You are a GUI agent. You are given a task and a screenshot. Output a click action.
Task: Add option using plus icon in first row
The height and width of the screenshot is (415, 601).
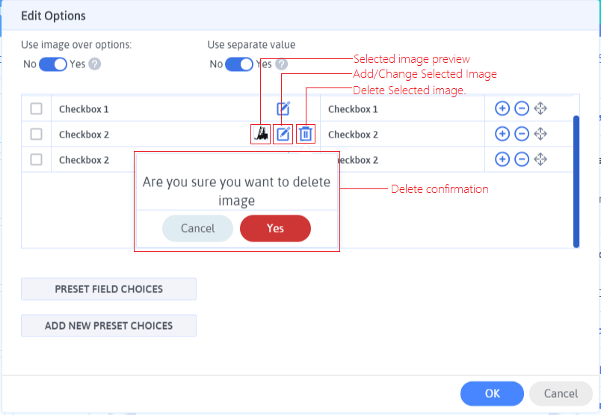pos(502,108)
